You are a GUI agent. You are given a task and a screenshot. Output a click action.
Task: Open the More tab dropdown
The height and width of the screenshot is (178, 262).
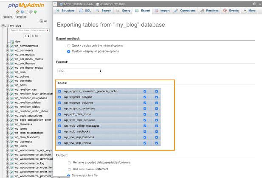[x=250, y=11]
